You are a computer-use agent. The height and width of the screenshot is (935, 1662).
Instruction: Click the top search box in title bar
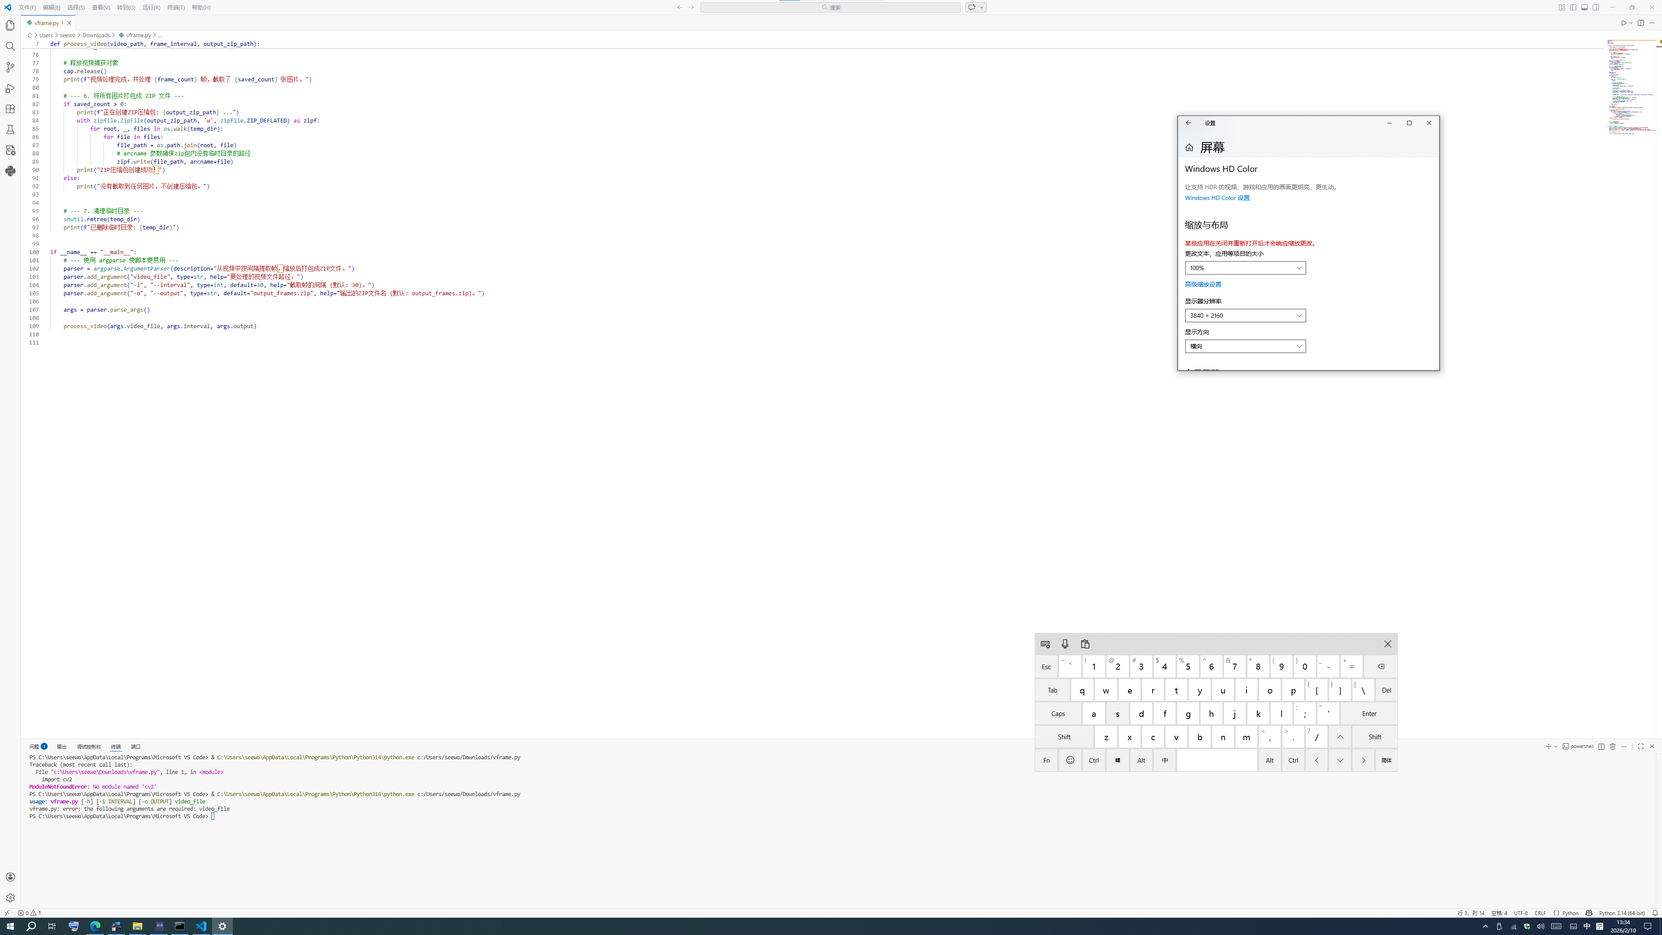(831, 8)
